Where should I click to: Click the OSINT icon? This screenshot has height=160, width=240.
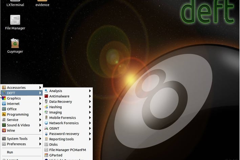(x=46, y=128)
